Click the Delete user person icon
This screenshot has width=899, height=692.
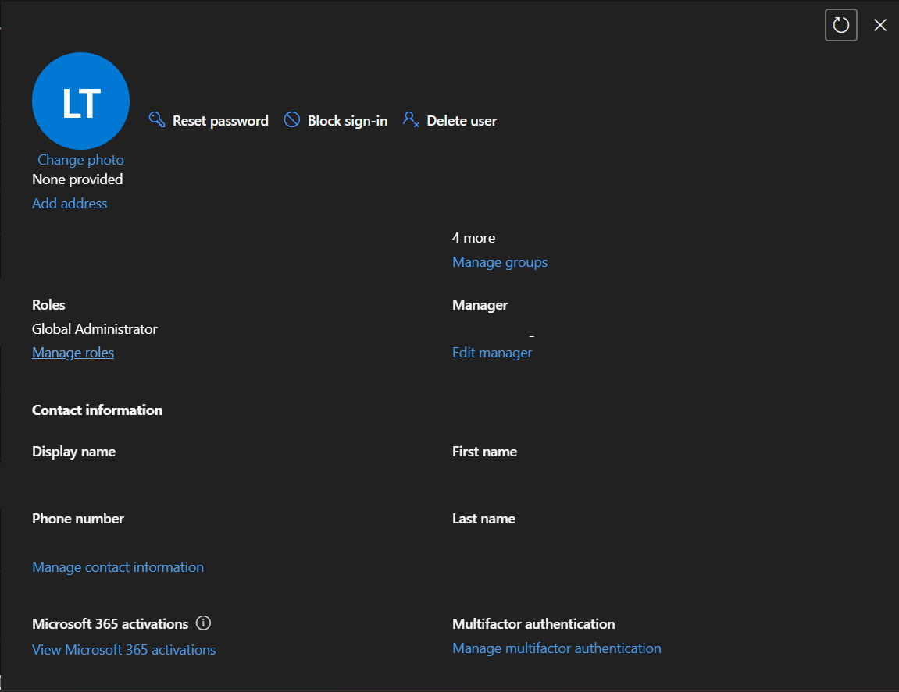coord(411,119)
